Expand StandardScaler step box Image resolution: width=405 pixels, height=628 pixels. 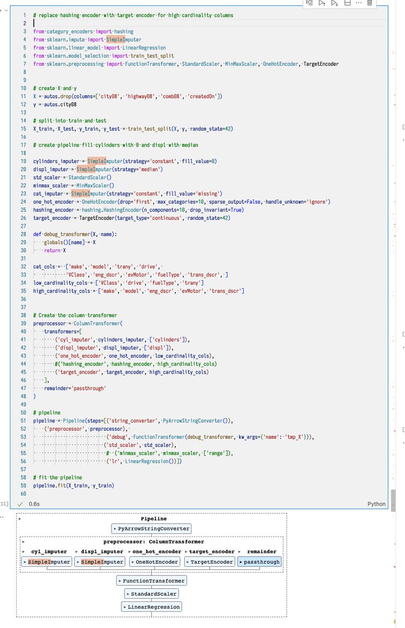[x=151, y=594]
